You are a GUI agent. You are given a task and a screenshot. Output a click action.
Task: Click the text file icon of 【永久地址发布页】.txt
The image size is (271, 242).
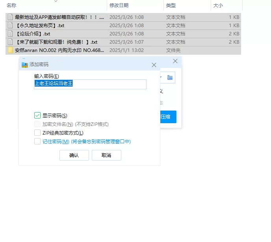[x=10, y=25]
